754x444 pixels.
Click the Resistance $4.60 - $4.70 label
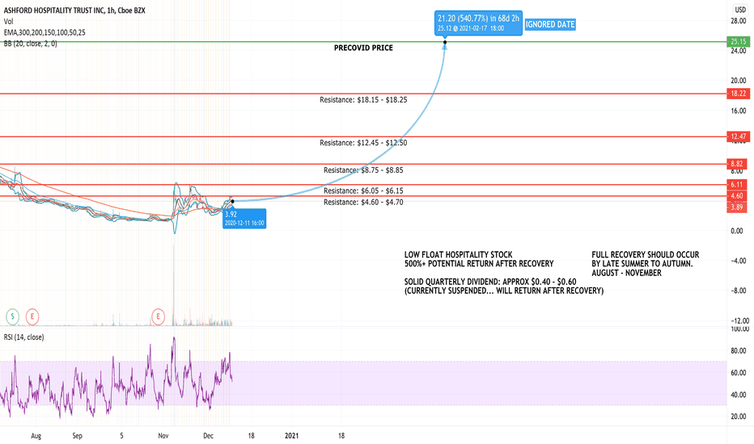click(363, 202)
